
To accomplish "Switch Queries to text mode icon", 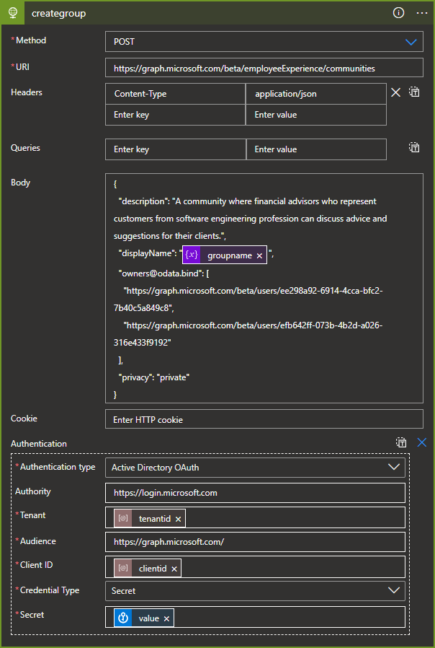I will coord(415,147).
